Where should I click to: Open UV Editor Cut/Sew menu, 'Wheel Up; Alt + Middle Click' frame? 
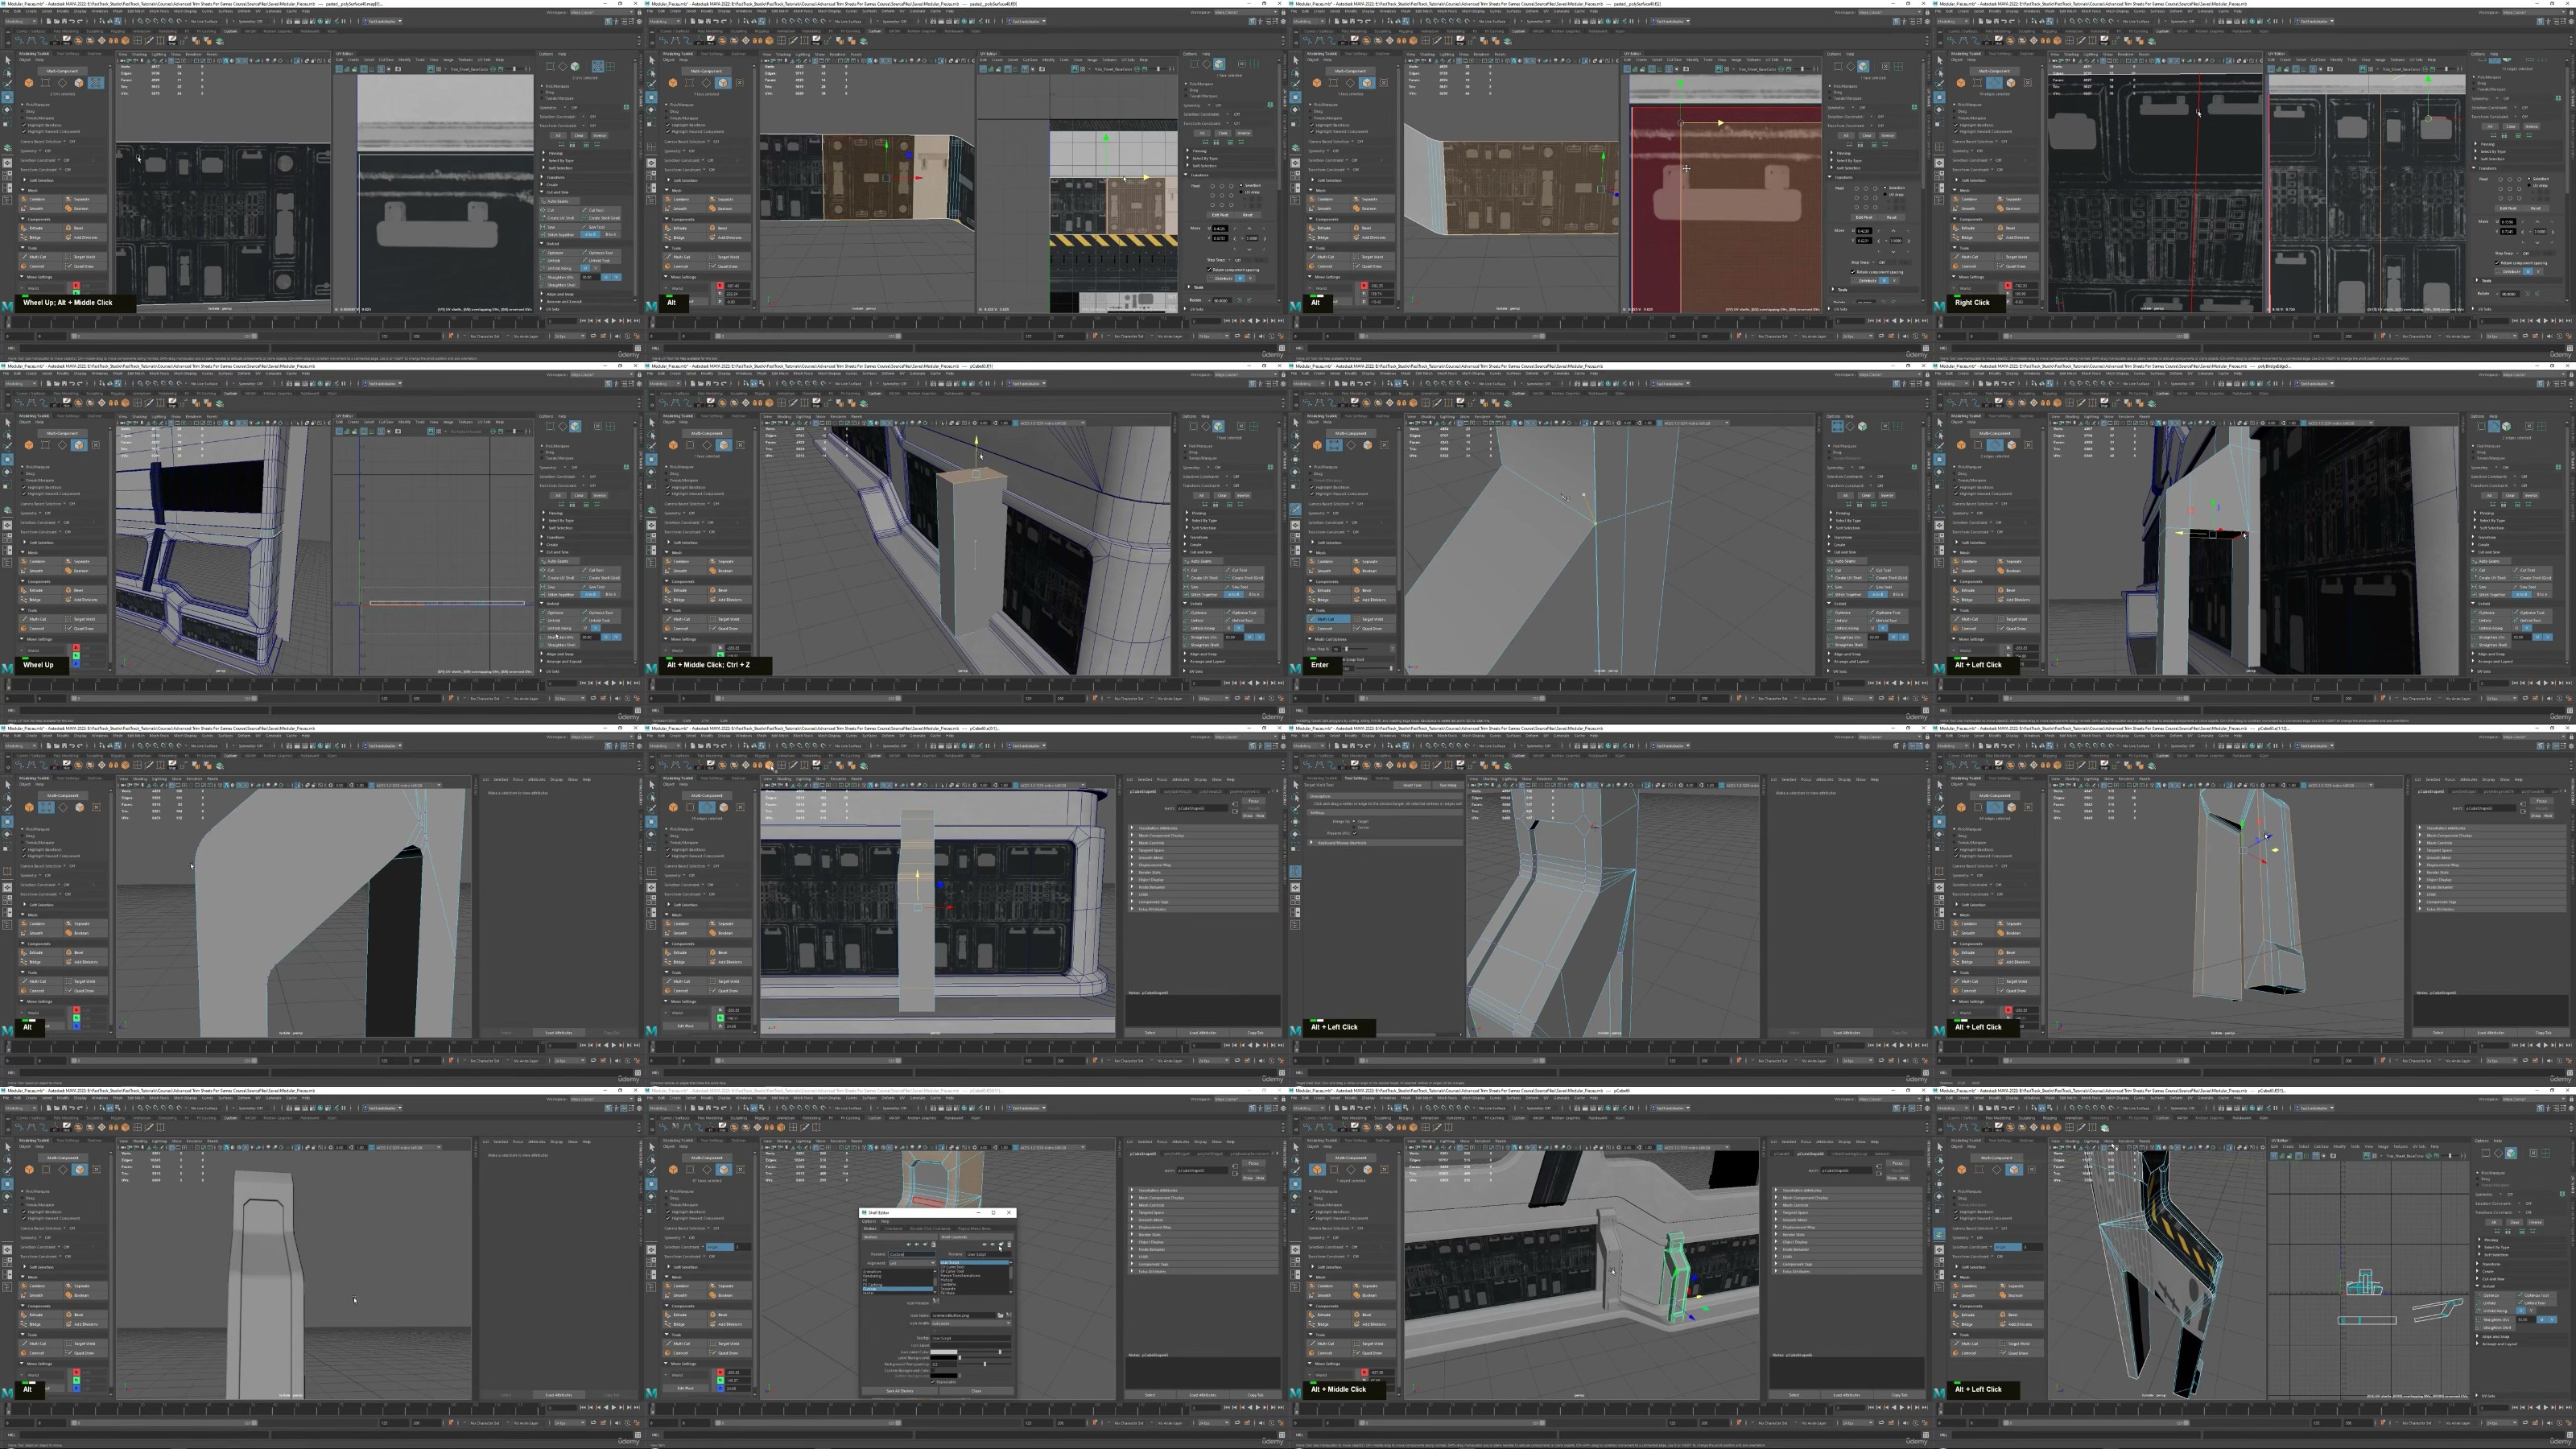(387, 60)
